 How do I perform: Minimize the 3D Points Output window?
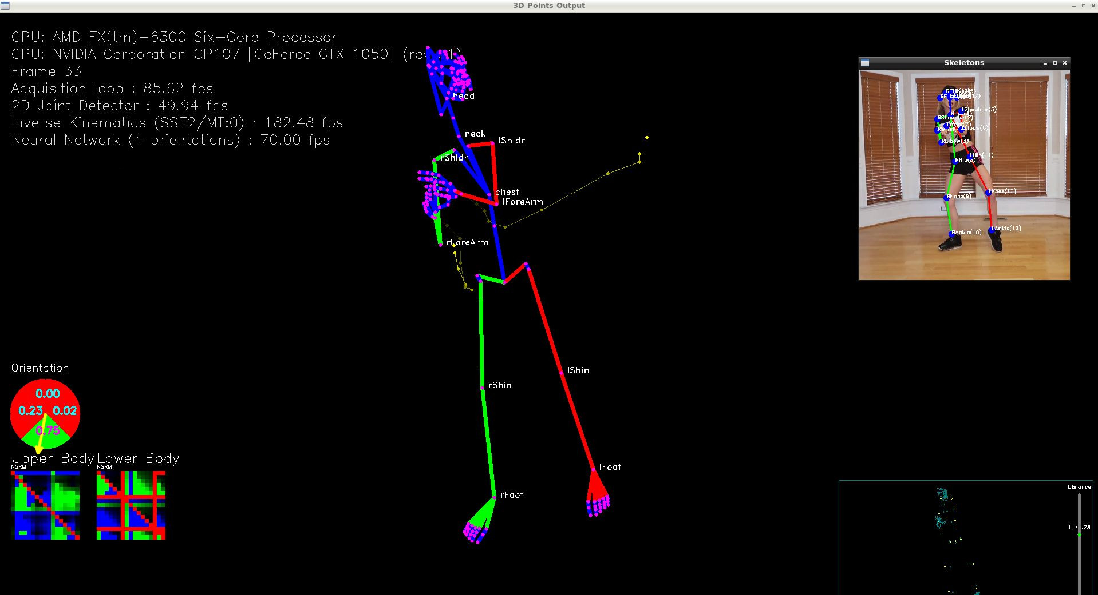(x=1074, y=6)
